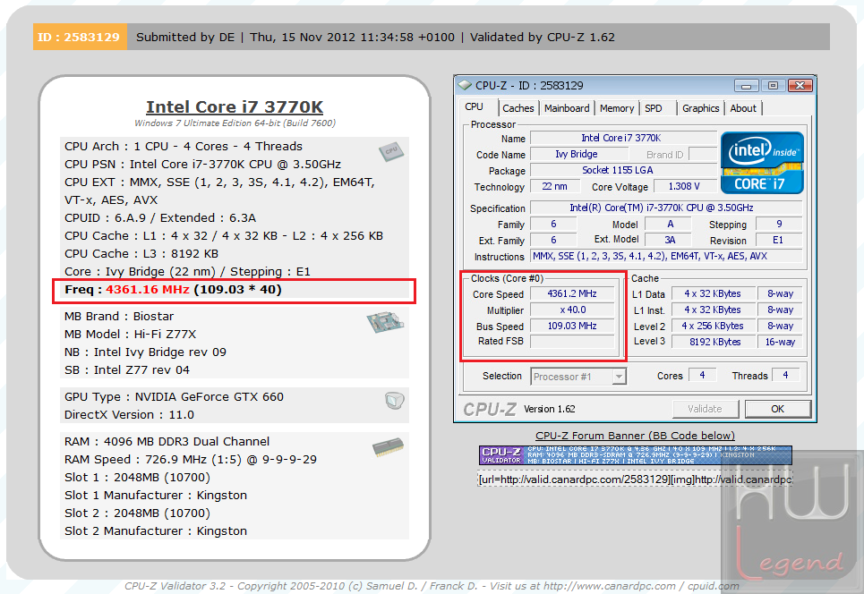Screen dimensions: 864x594
Task: Click the Level 2 4 x 256 KBytes value
Action: pyautogui.click(x=714, y=326)
